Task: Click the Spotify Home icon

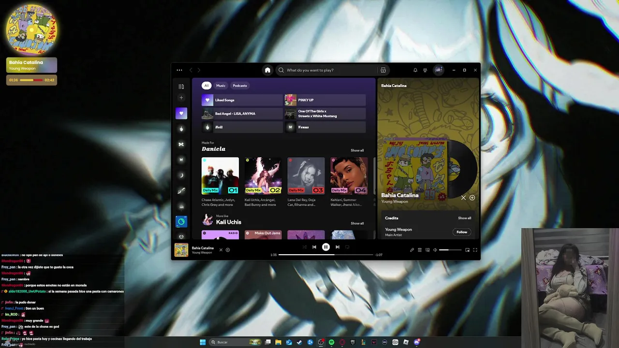Action: coord(267,70)
